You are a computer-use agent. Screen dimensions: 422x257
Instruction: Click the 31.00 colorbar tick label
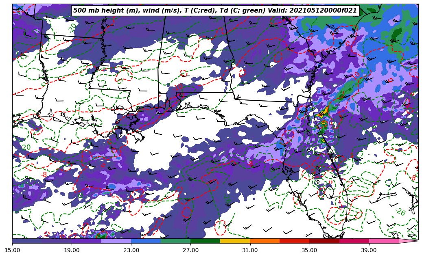tap(250, 250)
